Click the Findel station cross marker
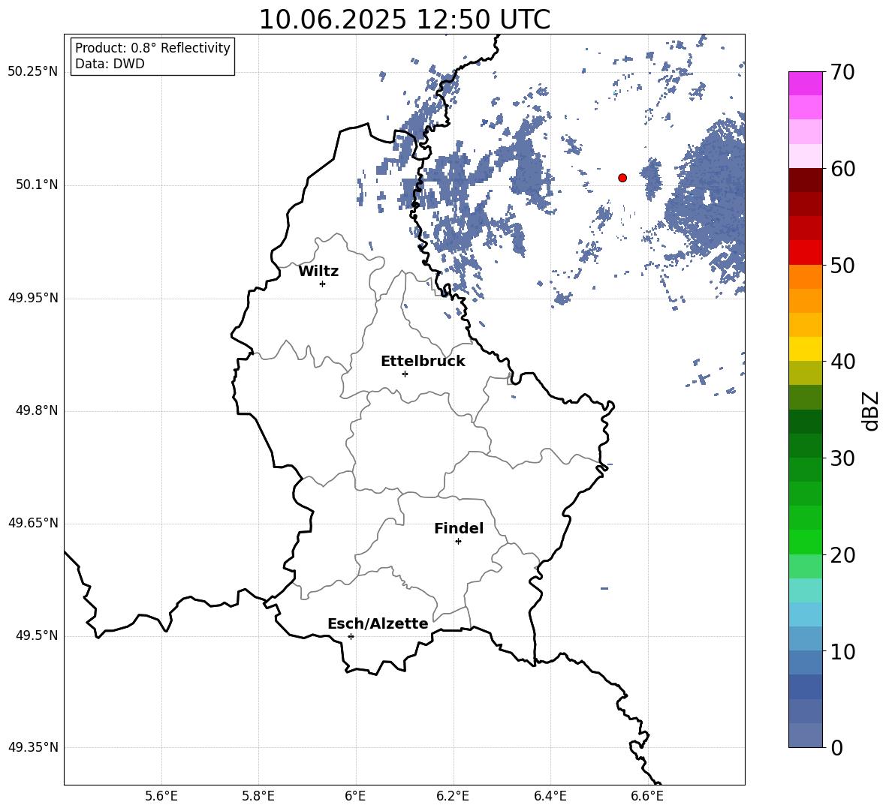 458,542
